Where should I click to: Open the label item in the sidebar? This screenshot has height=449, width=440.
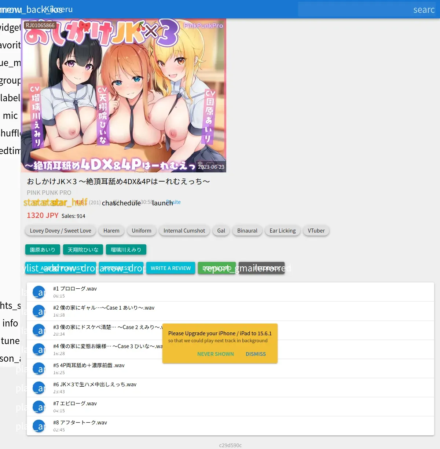10,98
